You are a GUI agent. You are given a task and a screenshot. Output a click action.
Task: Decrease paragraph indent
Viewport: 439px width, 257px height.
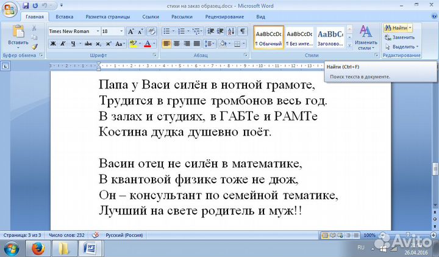coord(210,31)
